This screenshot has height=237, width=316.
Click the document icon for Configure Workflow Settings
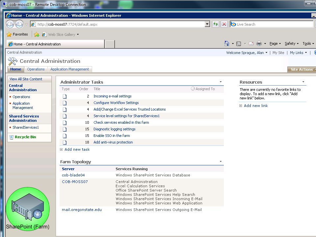tap(65, 103)
